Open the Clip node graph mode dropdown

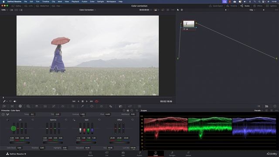pos(252,10)
